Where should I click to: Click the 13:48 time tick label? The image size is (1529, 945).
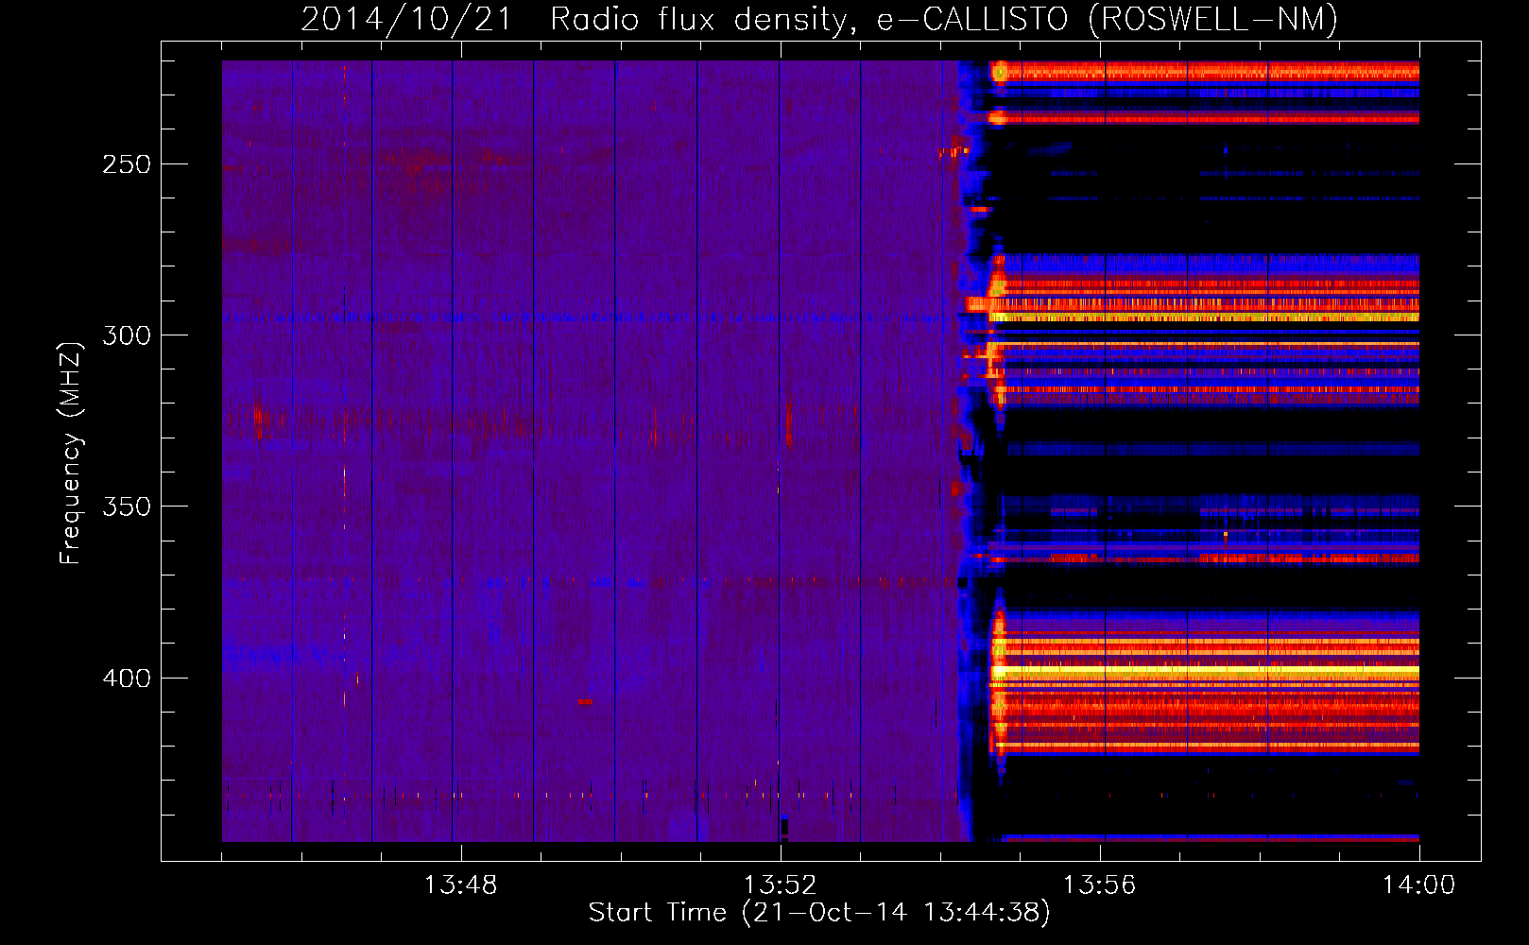point(460,885)
